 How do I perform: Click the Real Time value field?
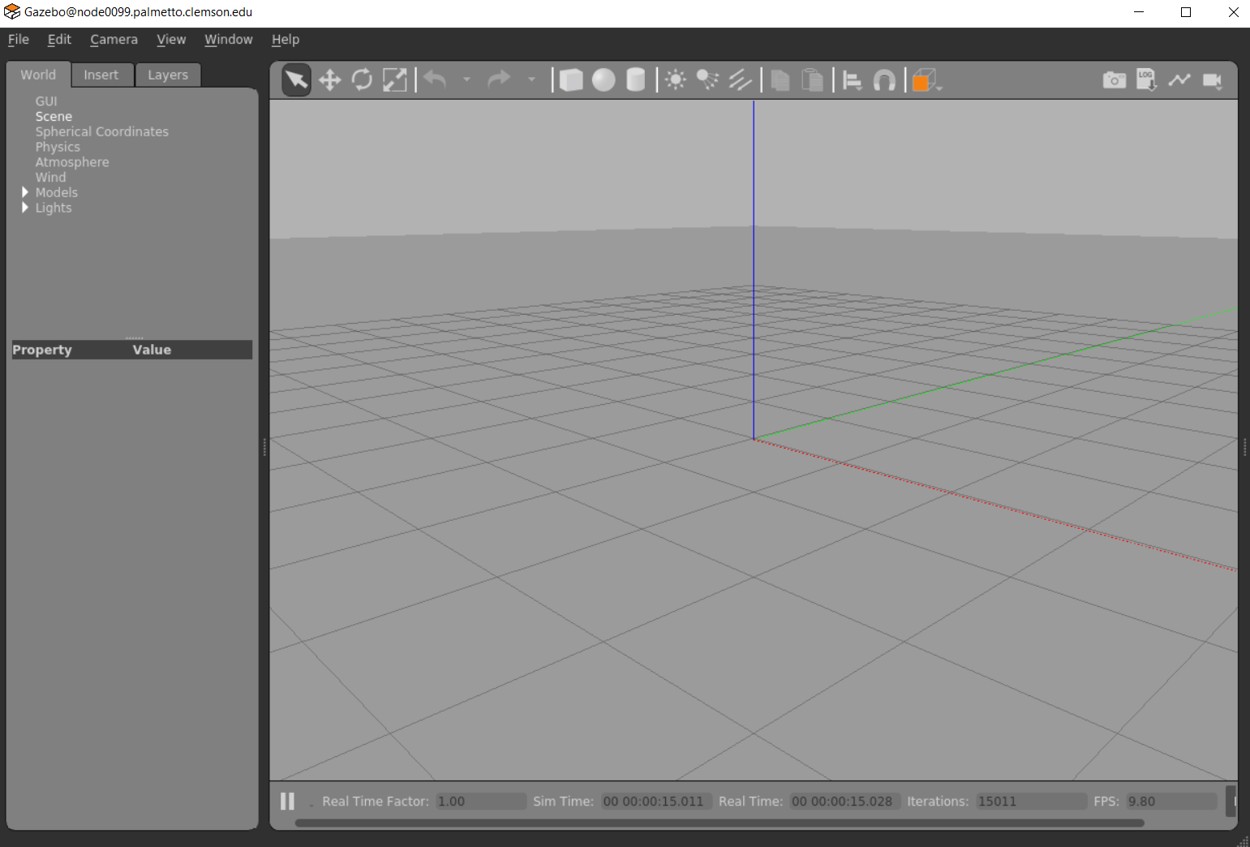[x=844, y=801]
